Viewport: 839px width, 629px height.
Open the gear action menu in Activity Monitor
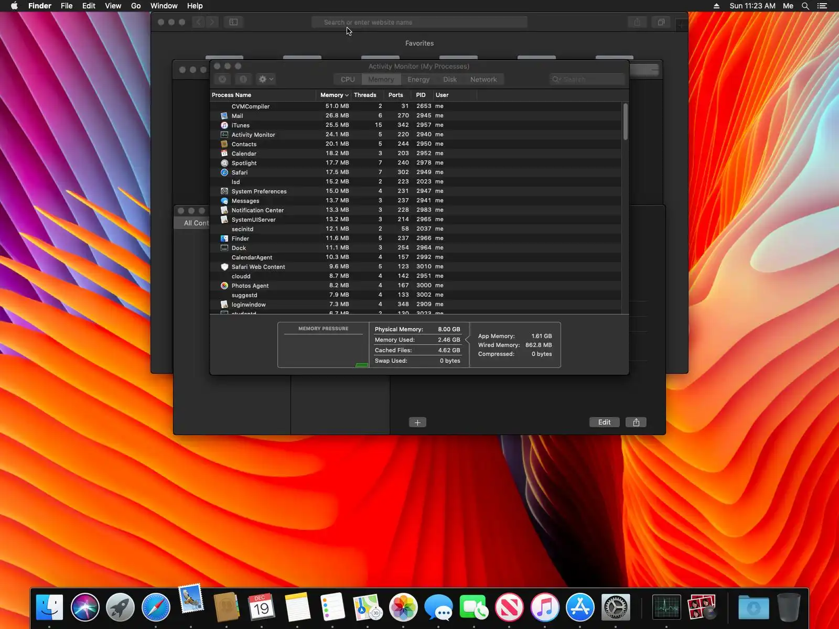click(266, 79)
